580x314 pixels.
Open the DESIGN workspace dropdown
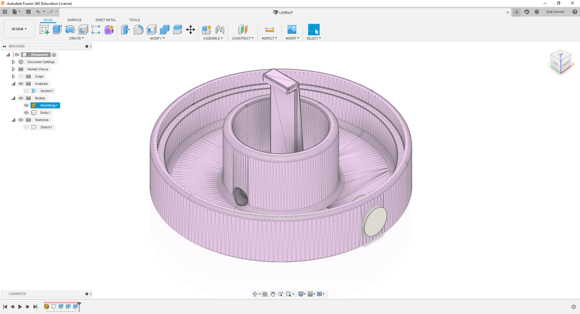(19, 29)
